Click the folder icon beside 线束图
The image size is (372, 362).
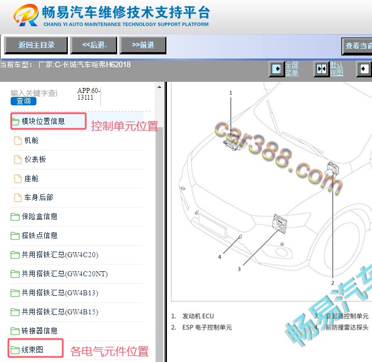(x=15, y=350)
